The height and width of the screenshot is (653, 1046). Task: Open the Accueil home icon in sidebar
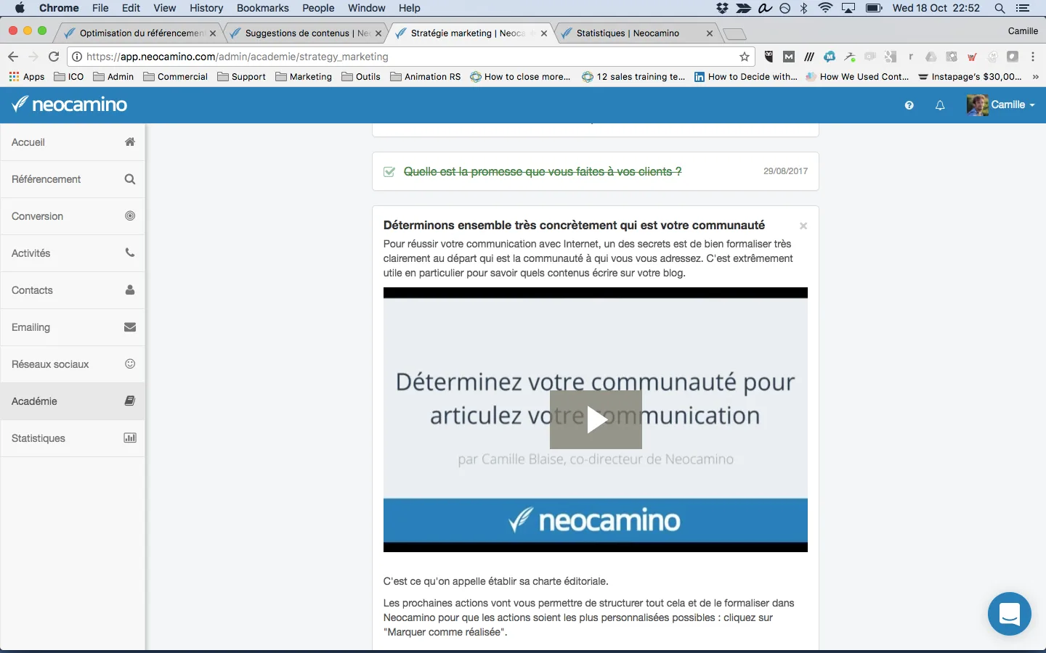[x=130, y=142]
